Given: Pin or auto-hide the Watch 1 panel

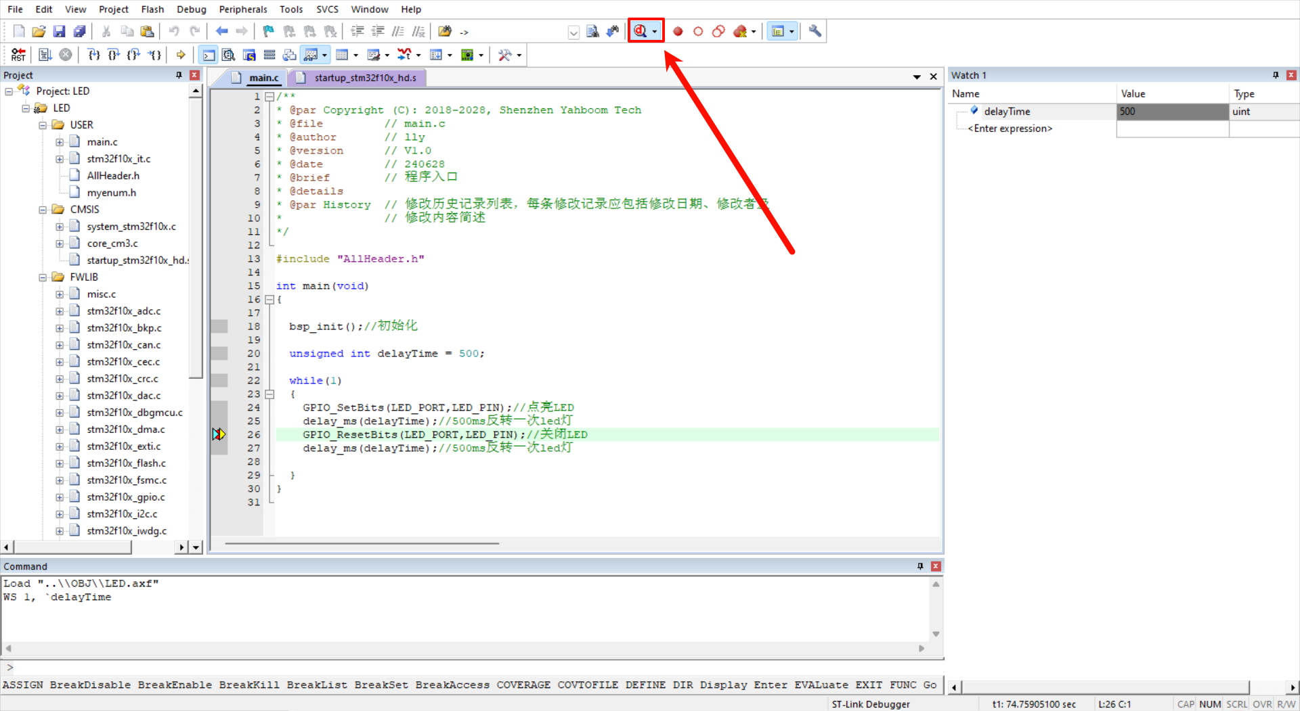Looking at the screenshot, I should [1276, 75].
